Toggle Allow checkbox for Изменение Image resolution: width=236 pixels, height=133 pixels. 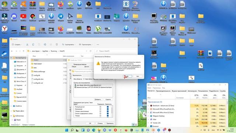tap(100, 109)
